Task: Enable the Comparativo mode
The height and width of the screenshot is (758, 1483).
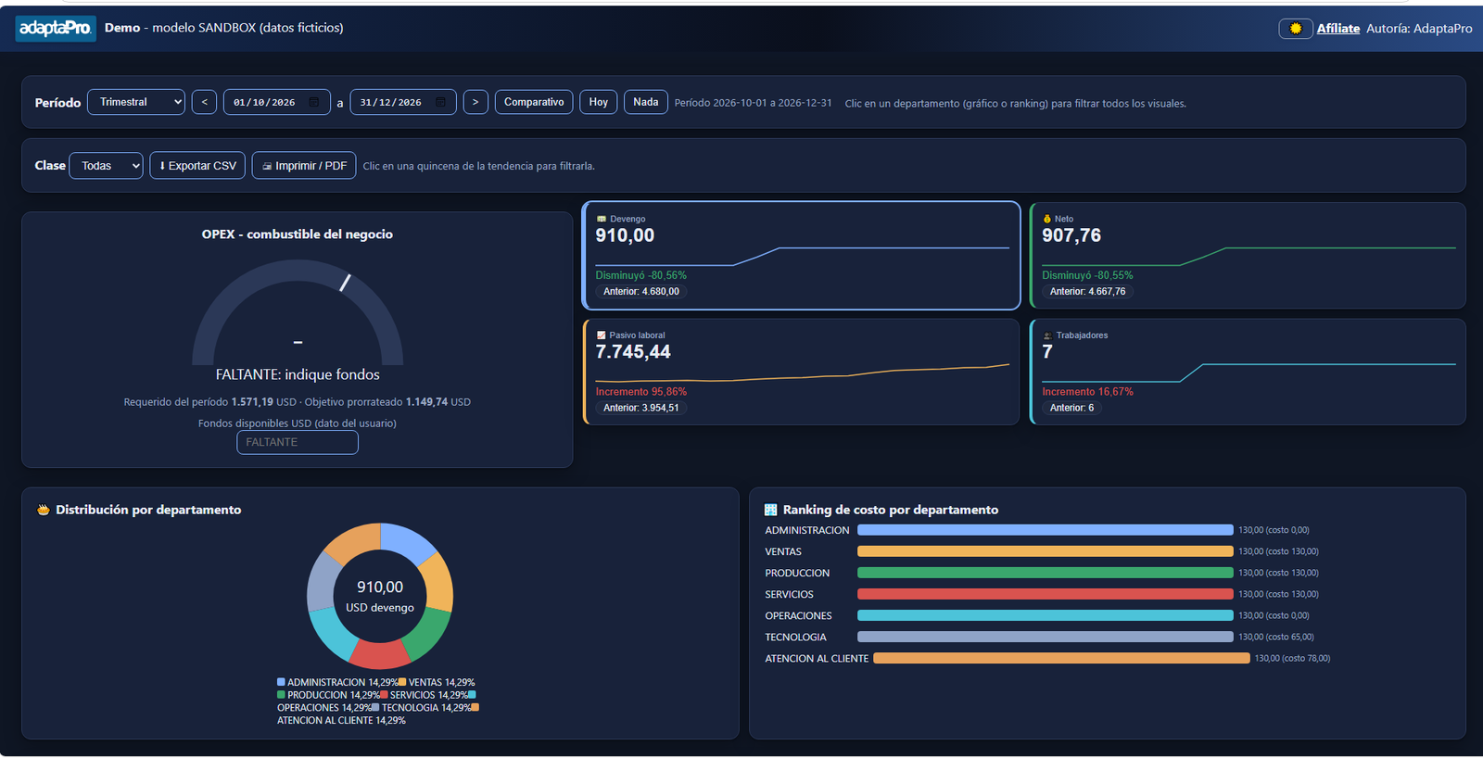Action: pos(534,102)
